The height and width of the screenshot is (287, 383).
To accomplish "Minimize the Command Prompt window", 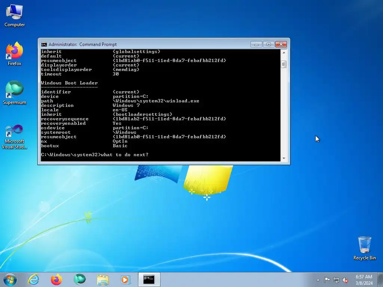I will 257,44.
